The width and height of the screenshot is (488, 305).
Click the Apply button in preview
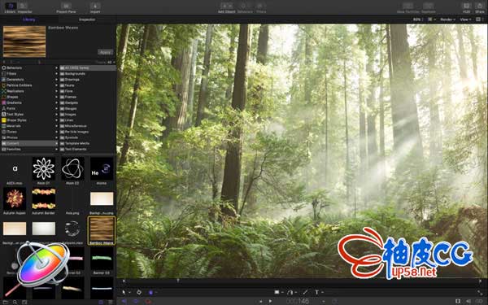(x=106, y=52)
